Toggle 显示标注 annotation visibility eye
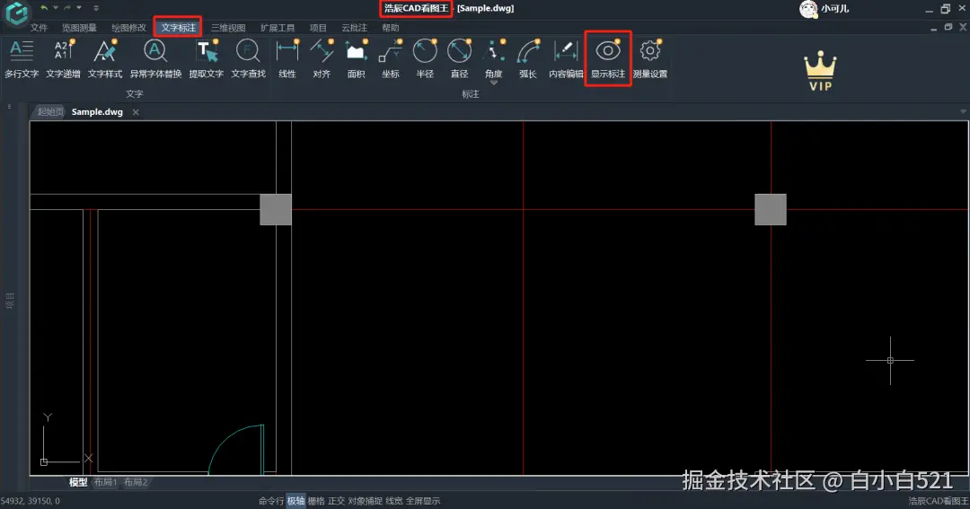The width and height of the screenshot is (970, 509). 608,58
